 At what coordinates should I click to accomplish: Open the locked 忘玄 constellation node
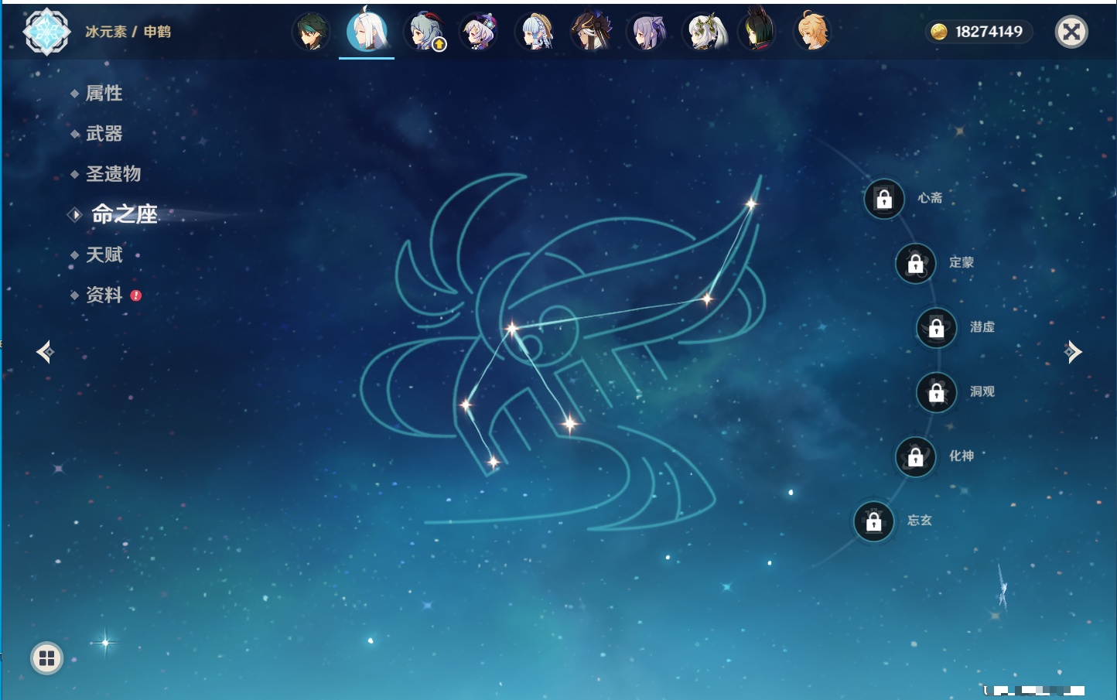(874, 522)
